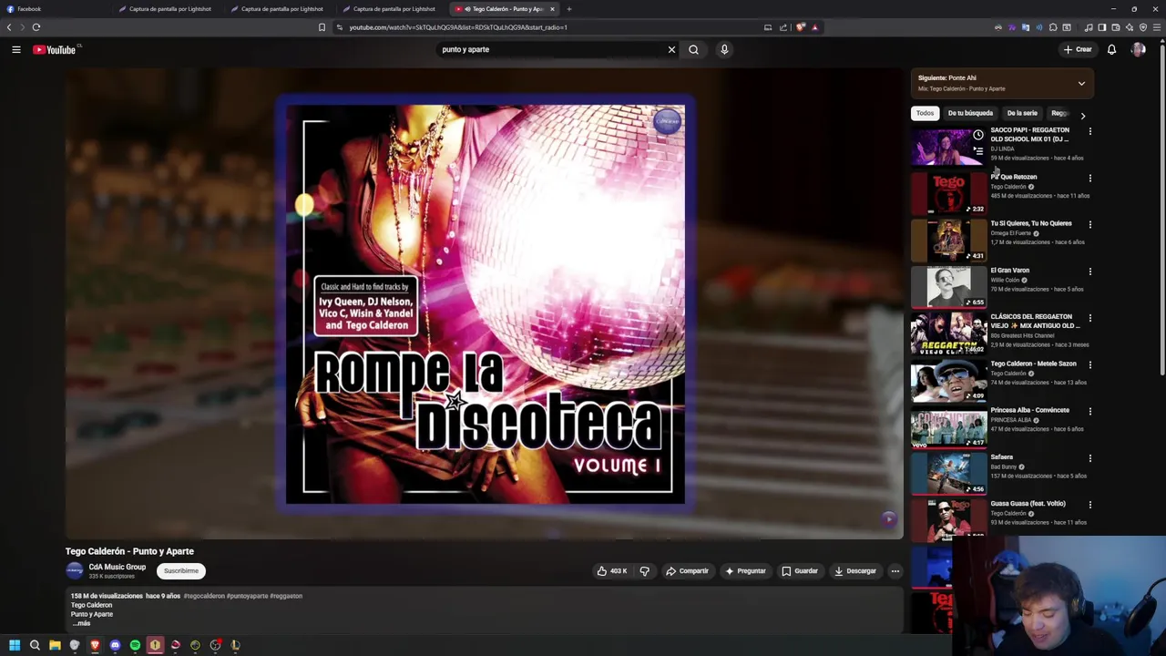Play Tu Si Quieres, Tu No Quieres thumbnail
The height and width of the screenshot is (656, 1166).
(948, 241)
